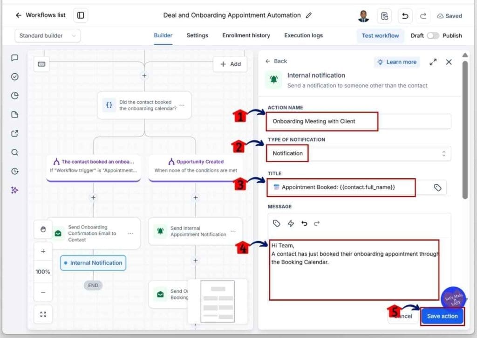
Task: Toggle the Draft/Publish switch
Action: [x=433, y=35]
